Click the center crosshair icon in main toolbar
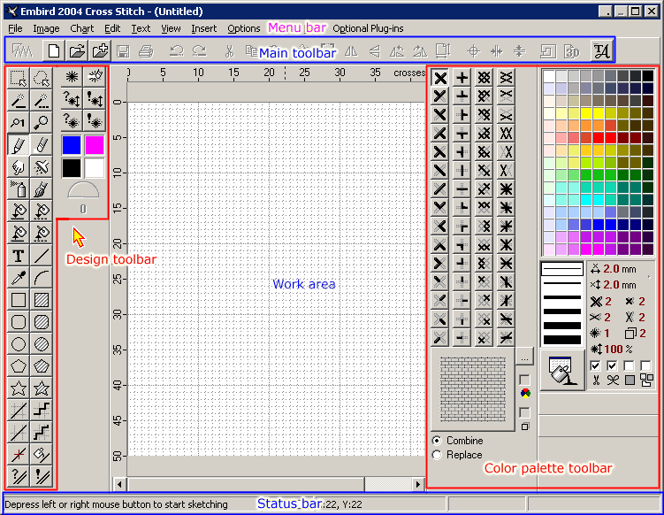The image size is (664, 515). point(473,51)
